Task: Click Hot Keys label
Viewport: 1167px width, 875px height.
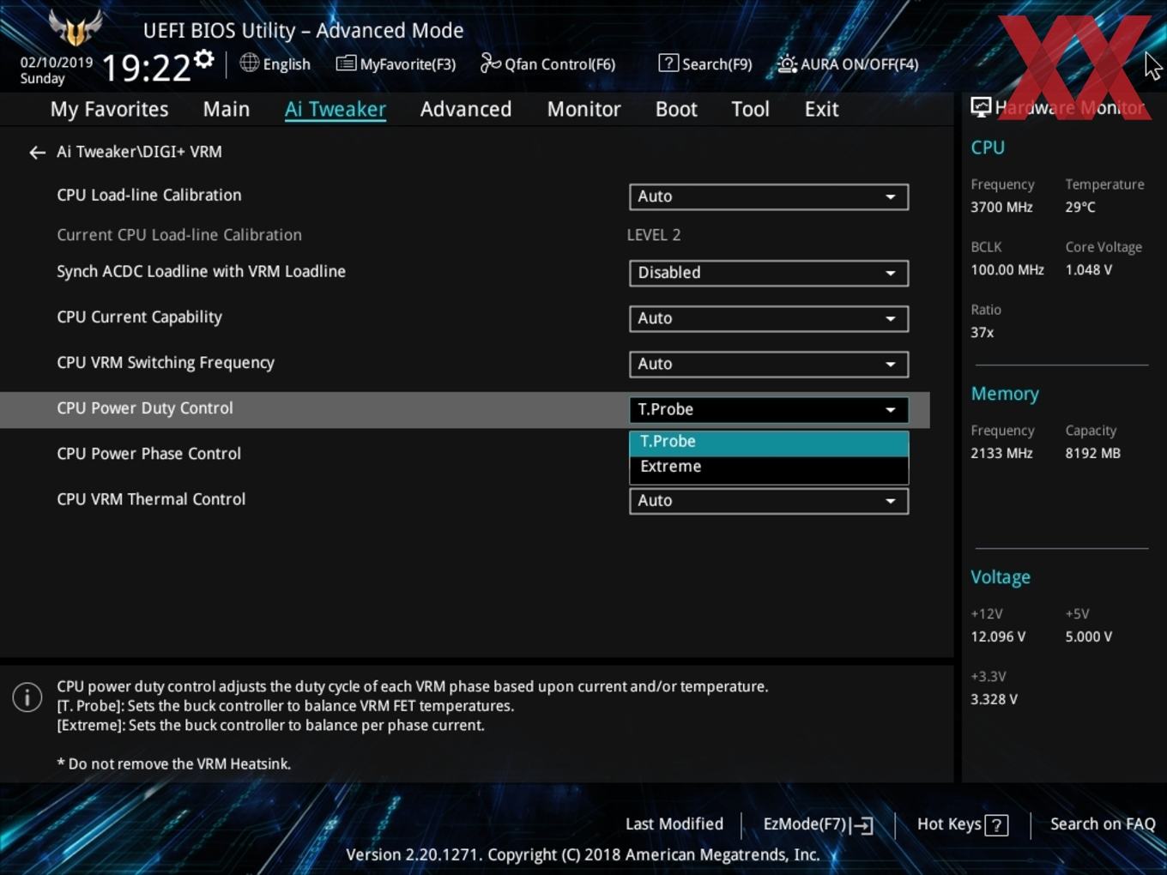Action: tap(949, 824)
